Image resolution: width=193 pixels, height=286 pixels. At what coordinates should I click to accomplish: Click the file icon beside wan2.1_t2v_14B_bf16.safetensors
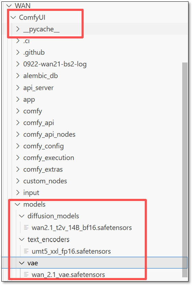point(26,227)
